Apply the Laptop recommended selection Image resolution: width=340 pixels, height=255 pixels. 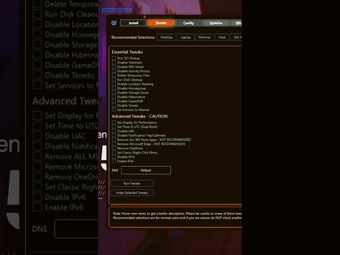pyautogui.click(x=185, y=37)
